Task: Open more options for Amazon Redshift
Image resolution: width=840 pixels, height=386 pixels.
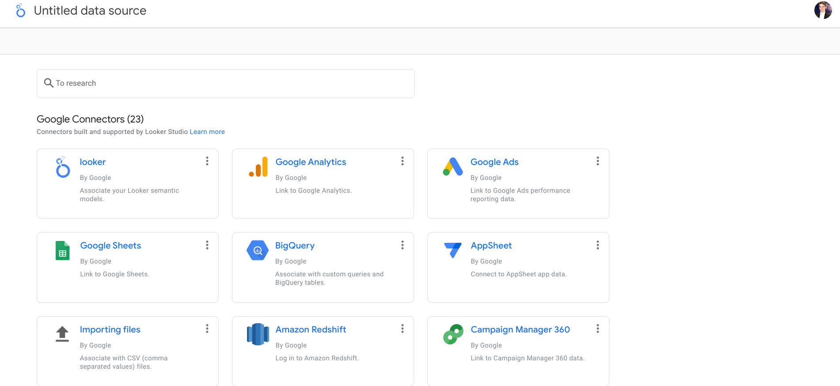Action: [402, 329]
